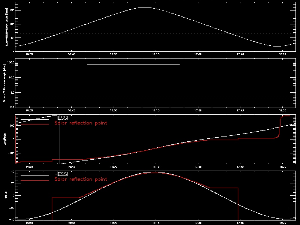Screen dimensions: 300x225
Task: Click white HESSI legend line in Latitude plot
Action: [x=35, y=175]
